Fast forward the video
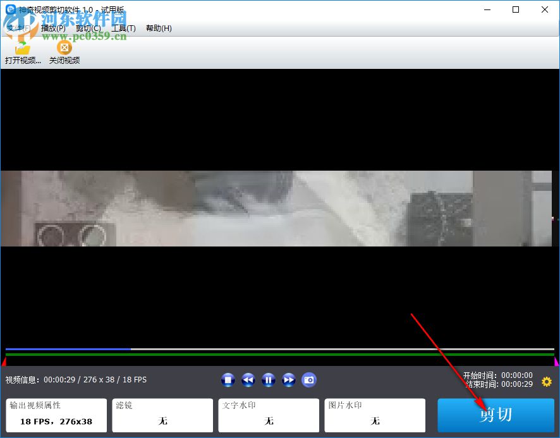Image resolution: width=560 pixels, height=438 pixels. pos(289,380)
